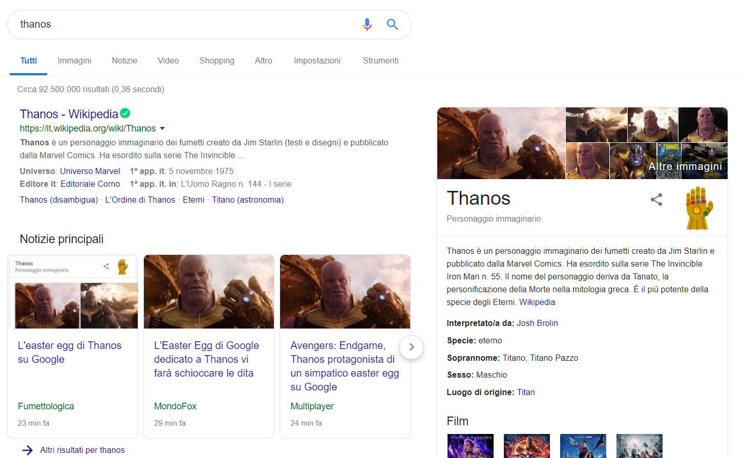Screen dimensions: 744x458
Task: Expand the dropdown arrow next to Wikipedia URL
Action: point(162,128)
